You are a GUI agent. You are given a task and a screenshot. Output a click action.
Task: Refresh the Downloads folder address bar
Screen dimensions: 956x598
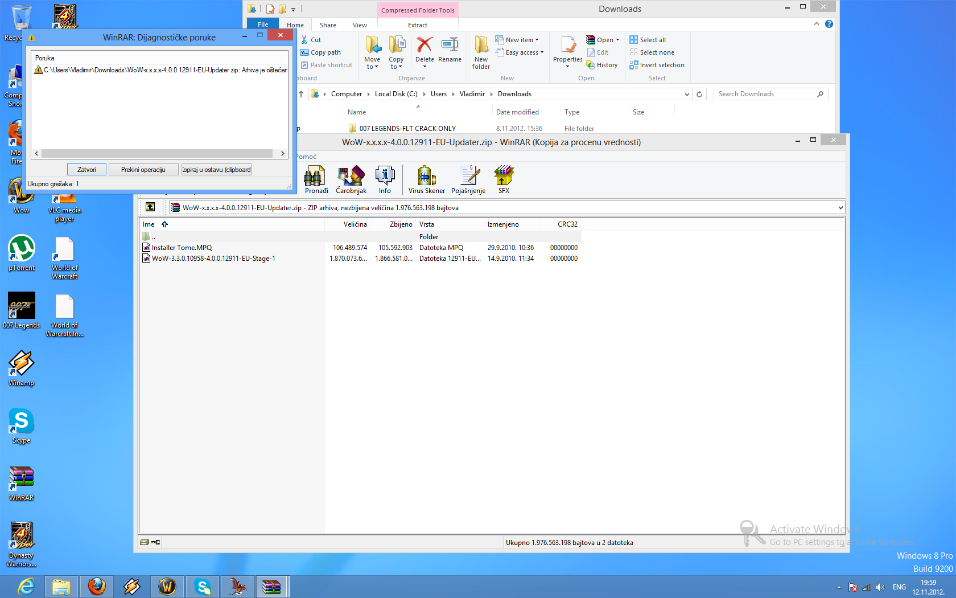[699, 94]
